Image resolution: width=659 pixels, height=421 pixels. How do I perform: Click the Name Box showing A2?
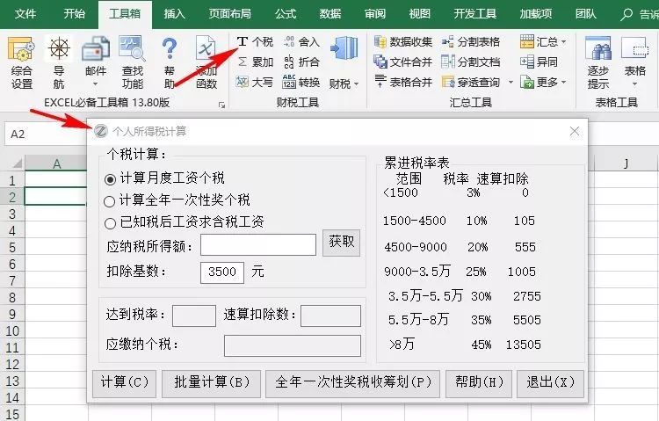[46, 134]
